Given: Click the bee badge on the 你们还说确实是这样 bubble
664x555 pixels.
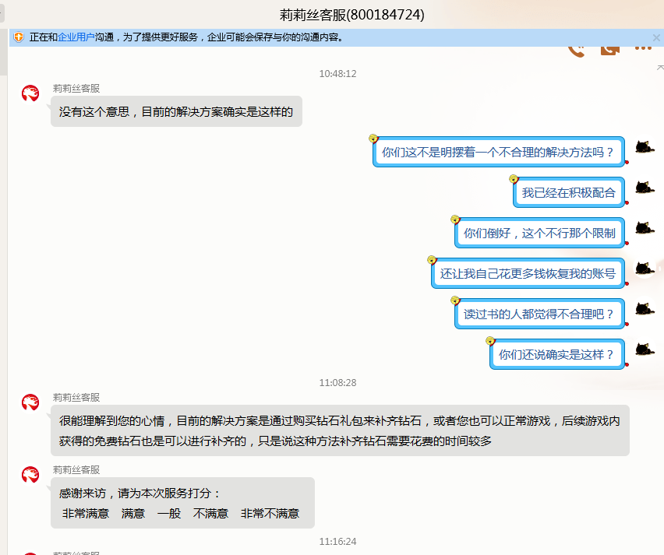Looking at the screenshot, I should pyautogui.click(x=490, y=341).
